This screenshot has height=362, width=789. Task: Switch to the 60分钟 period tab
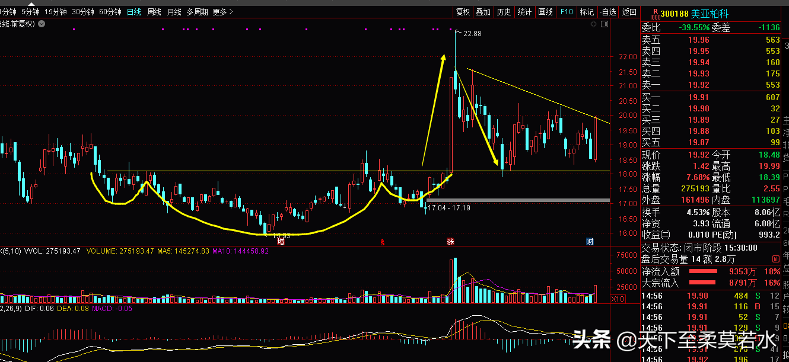[110, 12]
